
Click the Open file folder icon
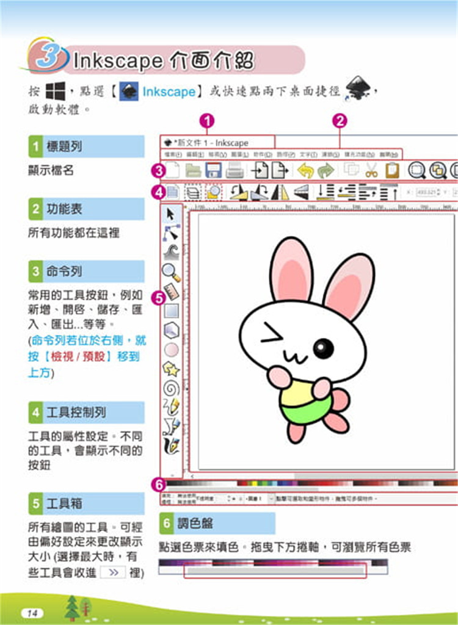pos(193,171)
